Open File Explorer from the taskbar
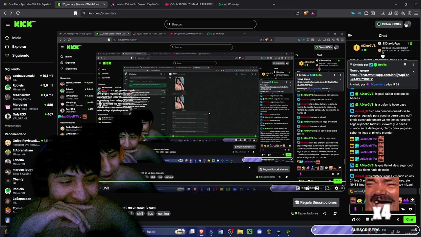The width and height of the screenshot is (421, 237). click(x=240, y=232)
